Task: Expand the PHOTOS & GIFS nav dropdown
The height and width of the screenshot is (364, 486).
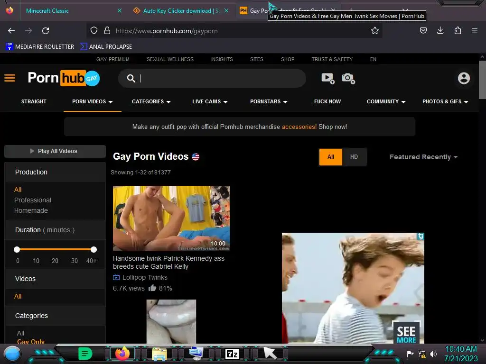Action: [x=445, y=101]
